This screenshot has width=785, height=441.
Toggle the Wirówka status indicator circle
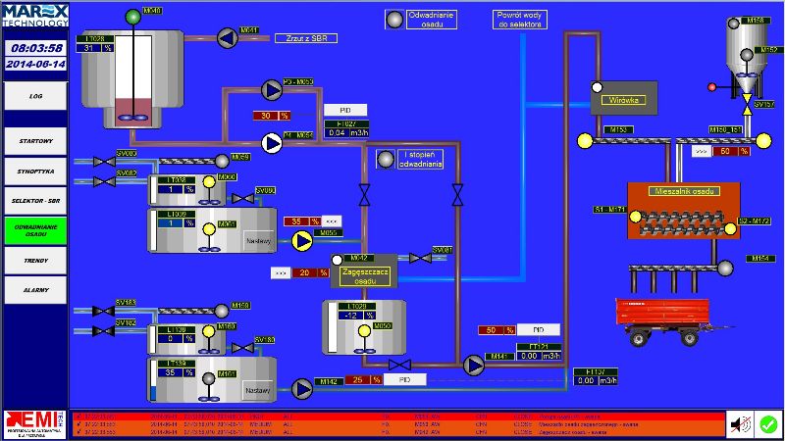(598, 89)
